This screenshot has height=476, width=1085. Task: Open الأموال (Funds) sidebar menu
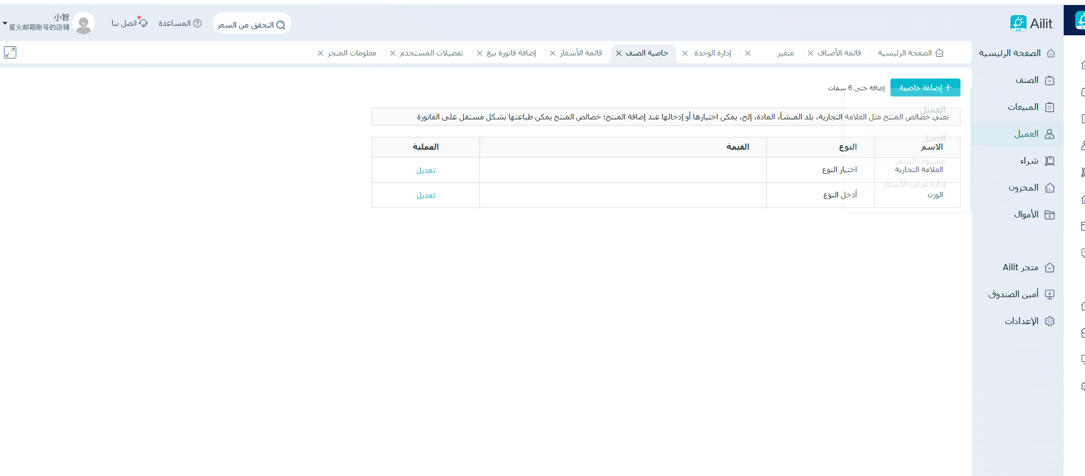(1026, 215)
